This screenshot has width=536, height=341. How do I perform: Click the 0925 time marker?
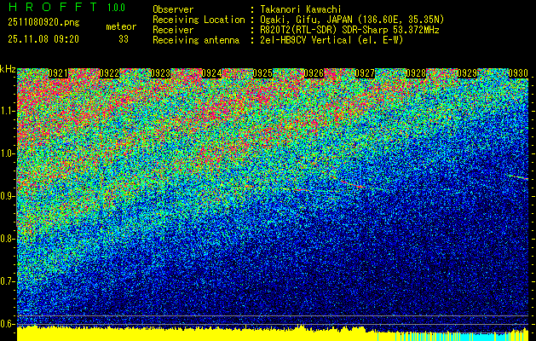point(262,73)
